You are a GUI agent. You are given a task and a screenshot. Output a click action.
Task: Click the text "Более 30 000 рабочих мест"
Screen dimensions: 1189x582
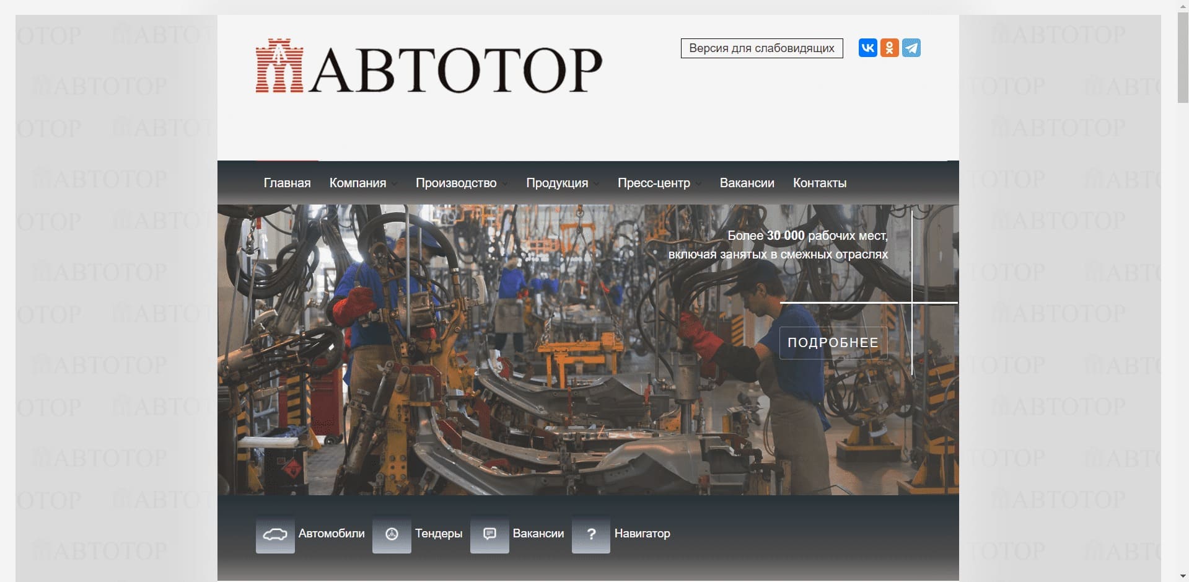tap(807, 236)
